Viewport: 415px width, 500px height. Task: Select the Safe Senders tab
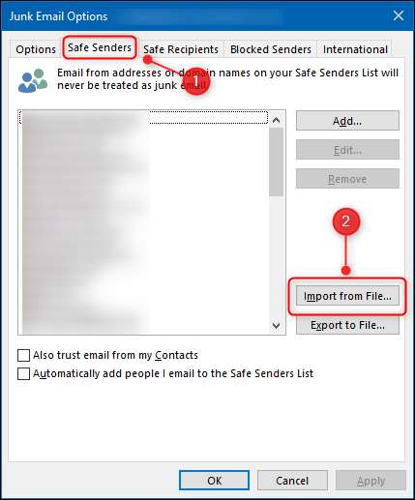click(100, 47)
